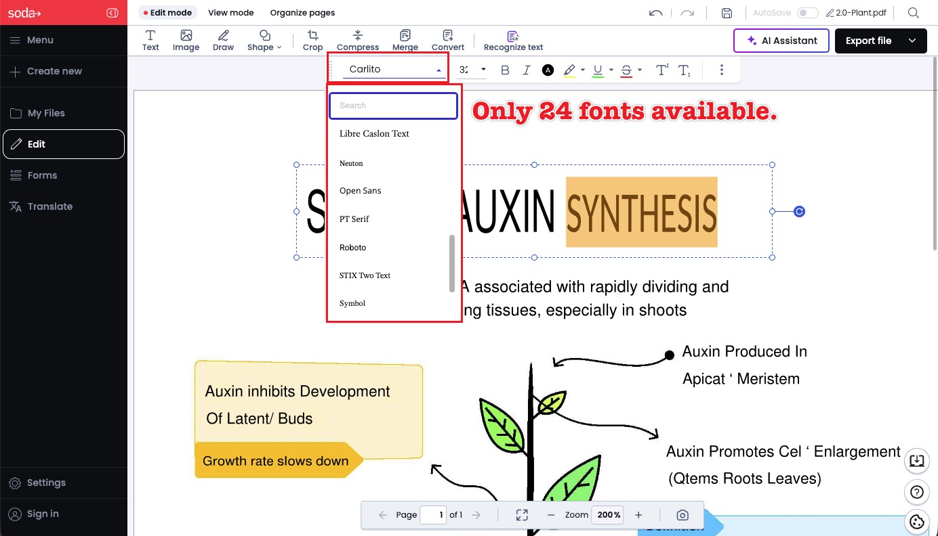Open the Merge tool
Screen dimensions: 938x536
click(x=405, y=41)
